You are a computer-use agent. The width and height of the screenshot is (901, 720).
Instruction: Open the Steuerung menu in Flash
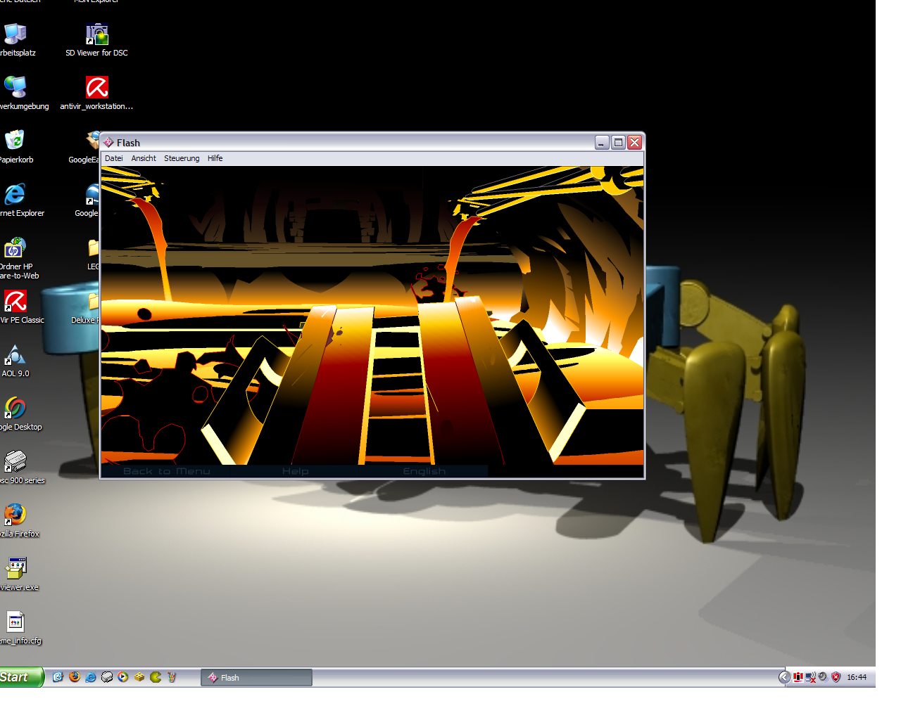[x=182, y=158]
